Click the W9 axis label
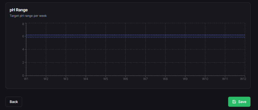This screenshot has width=258, height=110. click(185, 79)
